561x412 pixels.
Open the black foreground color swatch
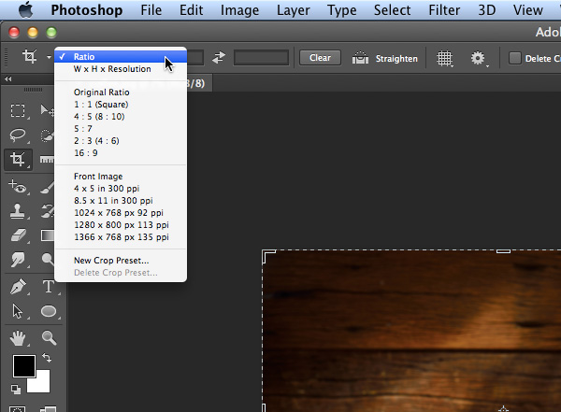point(23,365)
